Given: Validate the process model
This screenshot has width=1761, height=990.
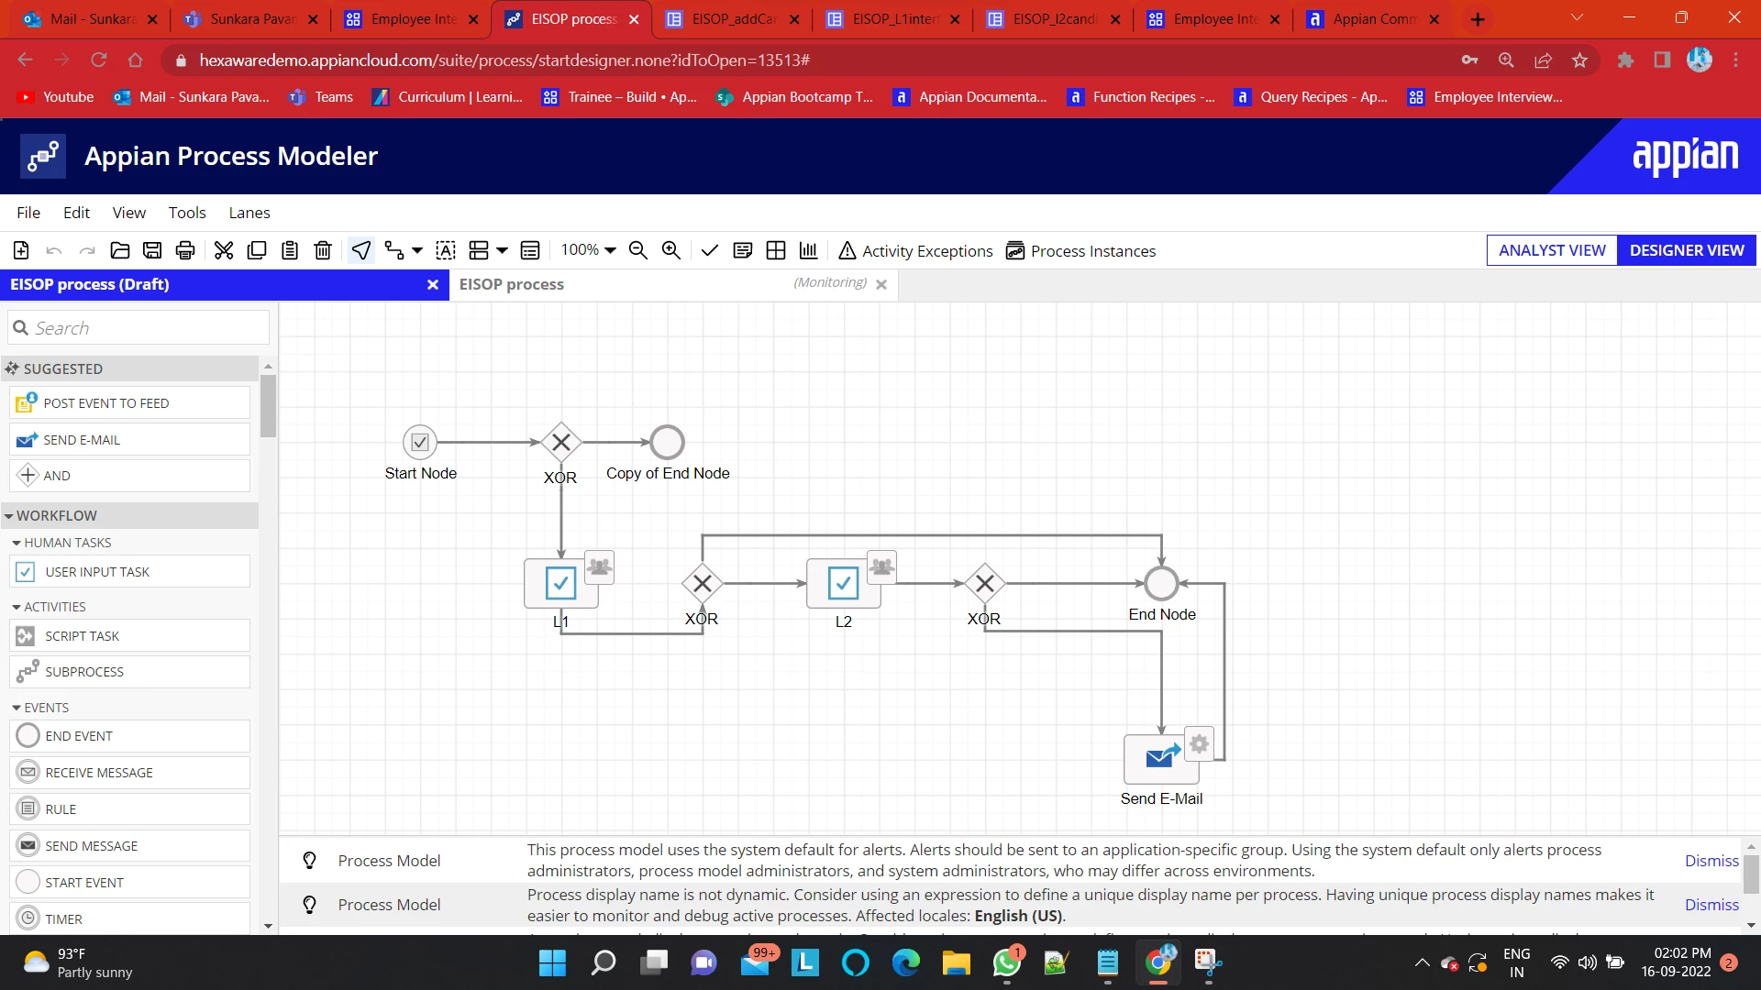Looking at the screenshot, I should pos(710,250).
